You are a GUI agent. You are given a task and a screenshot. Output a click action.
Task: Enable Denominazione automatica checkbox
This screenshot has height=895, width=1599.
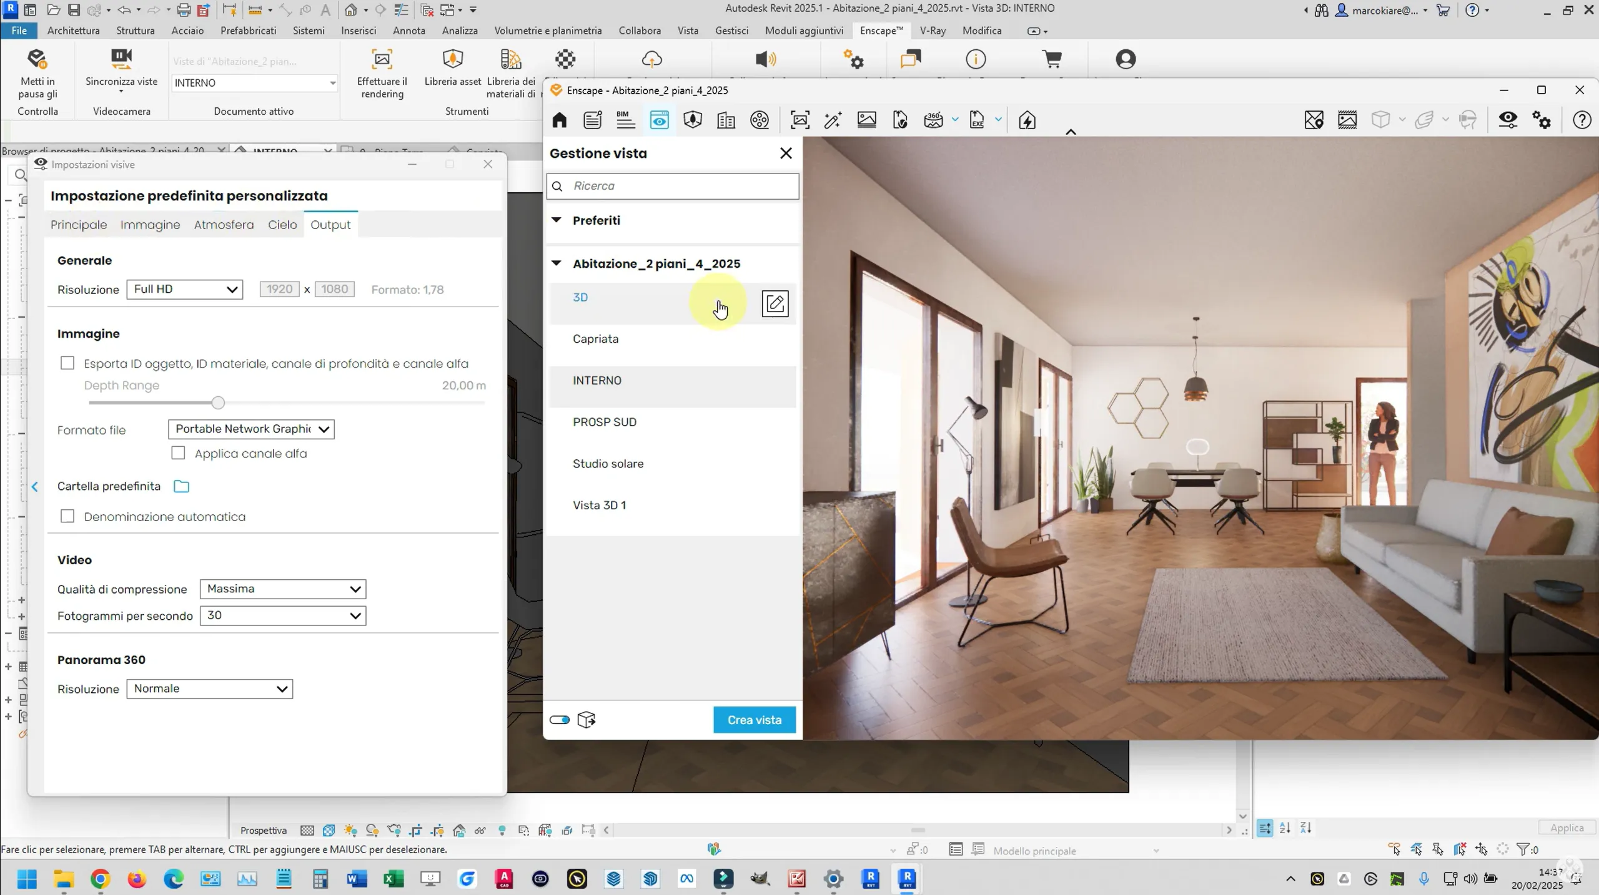coord(67,517)
